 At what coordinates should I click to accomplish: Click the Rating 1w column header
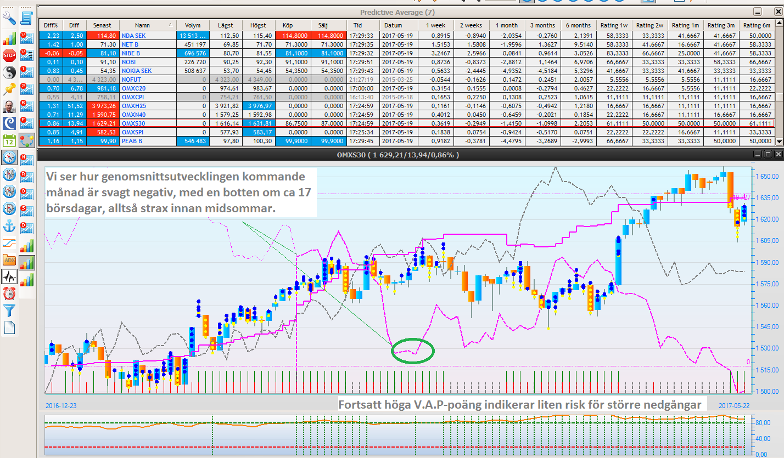point(614,25)
